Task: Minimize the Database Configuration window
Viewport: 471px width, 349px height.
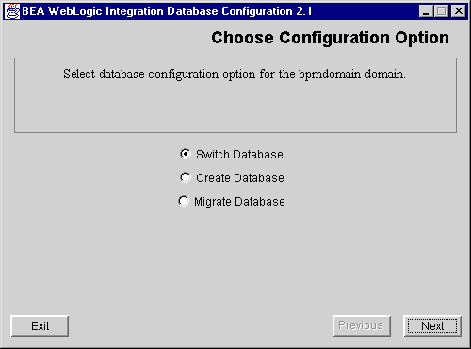Action: tap(426, 11)
